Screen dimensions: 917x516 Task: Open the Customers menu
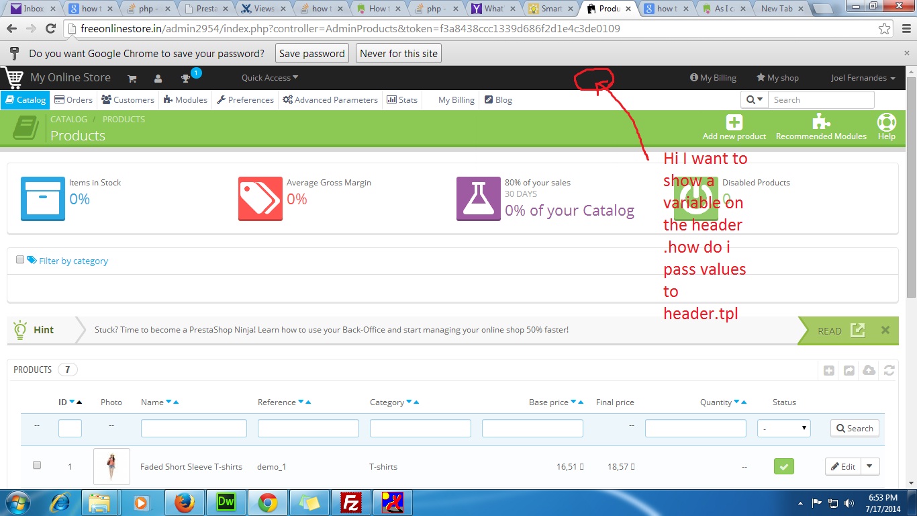coord(128,100)
